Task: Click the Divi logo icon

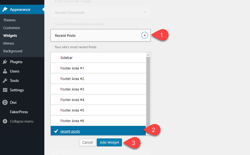Action: [x=5, y=102]
